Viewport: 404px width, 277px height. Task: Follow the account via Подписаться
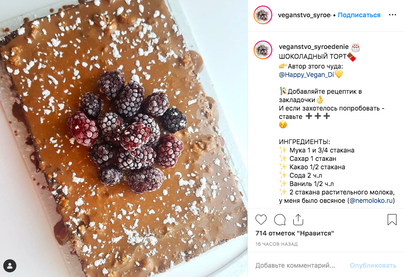[359, 15]
